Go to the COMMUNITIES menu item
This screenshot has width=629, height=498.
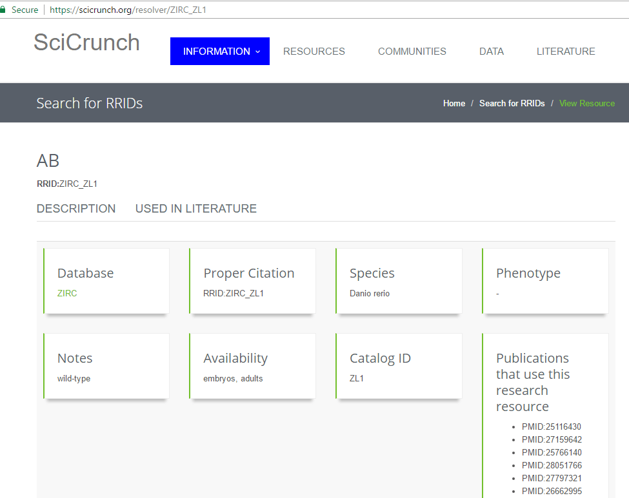click(412, 52)
